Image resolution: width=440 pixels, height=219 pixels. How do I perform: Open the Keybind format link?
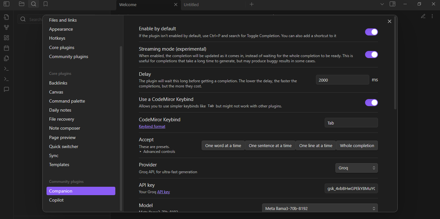(152, 126)
